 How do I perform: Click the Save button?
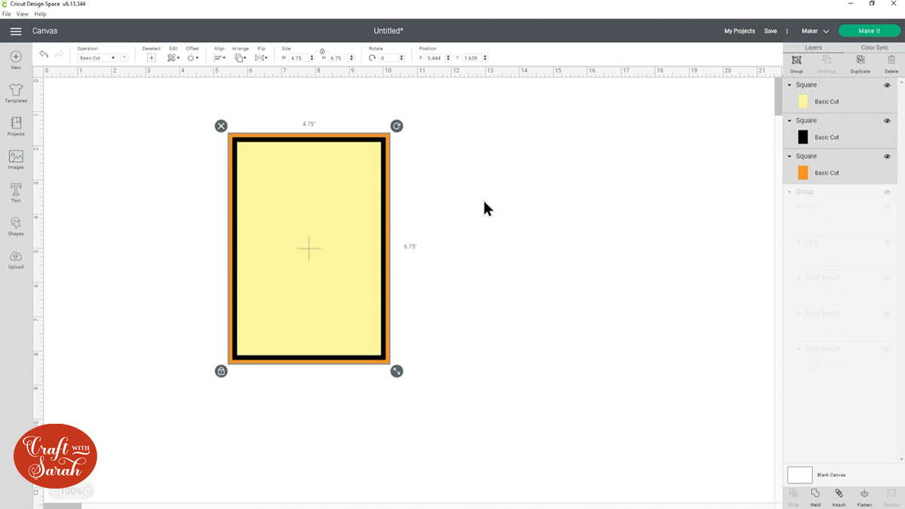click(x=770, y=31)
